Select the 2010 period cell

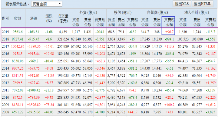[5, 97]
